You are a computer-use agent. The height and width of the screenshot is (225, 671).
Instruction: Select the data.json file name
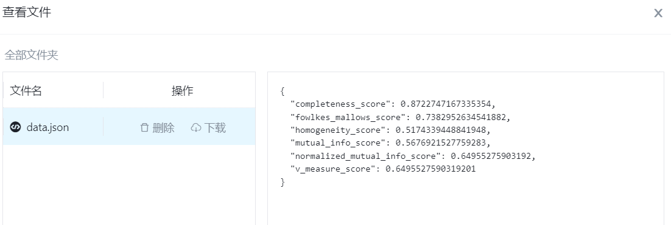pyautogui.click(x=47, y=127)
